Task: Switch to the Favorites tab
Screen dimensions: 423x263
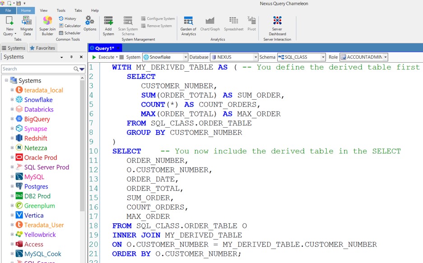Action: coord(42,48)
